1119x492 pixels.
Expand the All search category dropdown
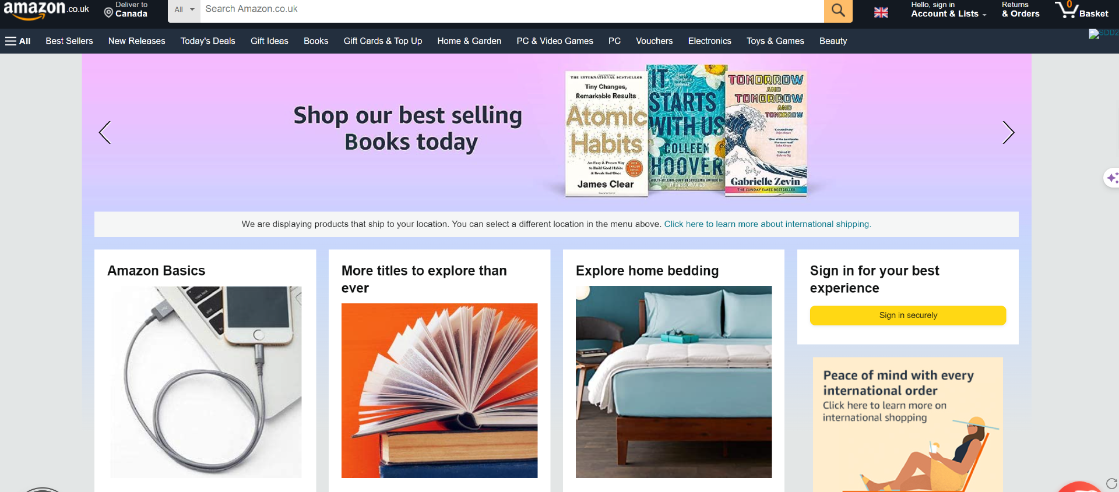point(184,10)
